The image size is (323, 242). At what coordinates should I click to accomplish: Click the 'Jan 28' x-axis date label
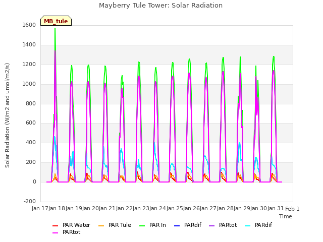coord(225,208)
